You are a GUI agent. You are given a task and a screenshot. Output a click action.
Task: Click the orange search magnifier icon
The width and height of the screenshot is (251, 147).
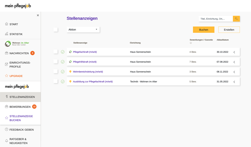click(x=236, y=19)
